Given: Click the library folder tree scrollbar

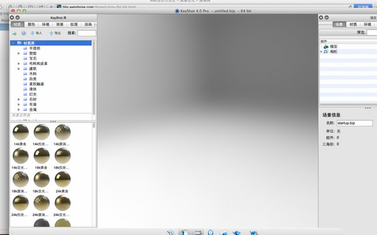Looking at the screenshot, I should (x=94, y=77).
